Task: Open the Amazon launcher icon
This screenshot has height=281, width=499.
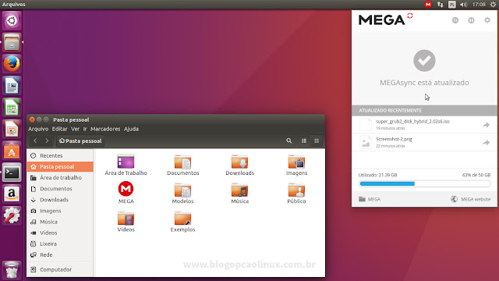Action: pos(12,194)
